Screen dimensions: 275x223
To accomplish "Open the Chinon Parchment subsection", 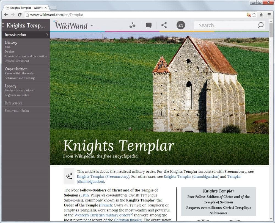I will coord(17,61).
